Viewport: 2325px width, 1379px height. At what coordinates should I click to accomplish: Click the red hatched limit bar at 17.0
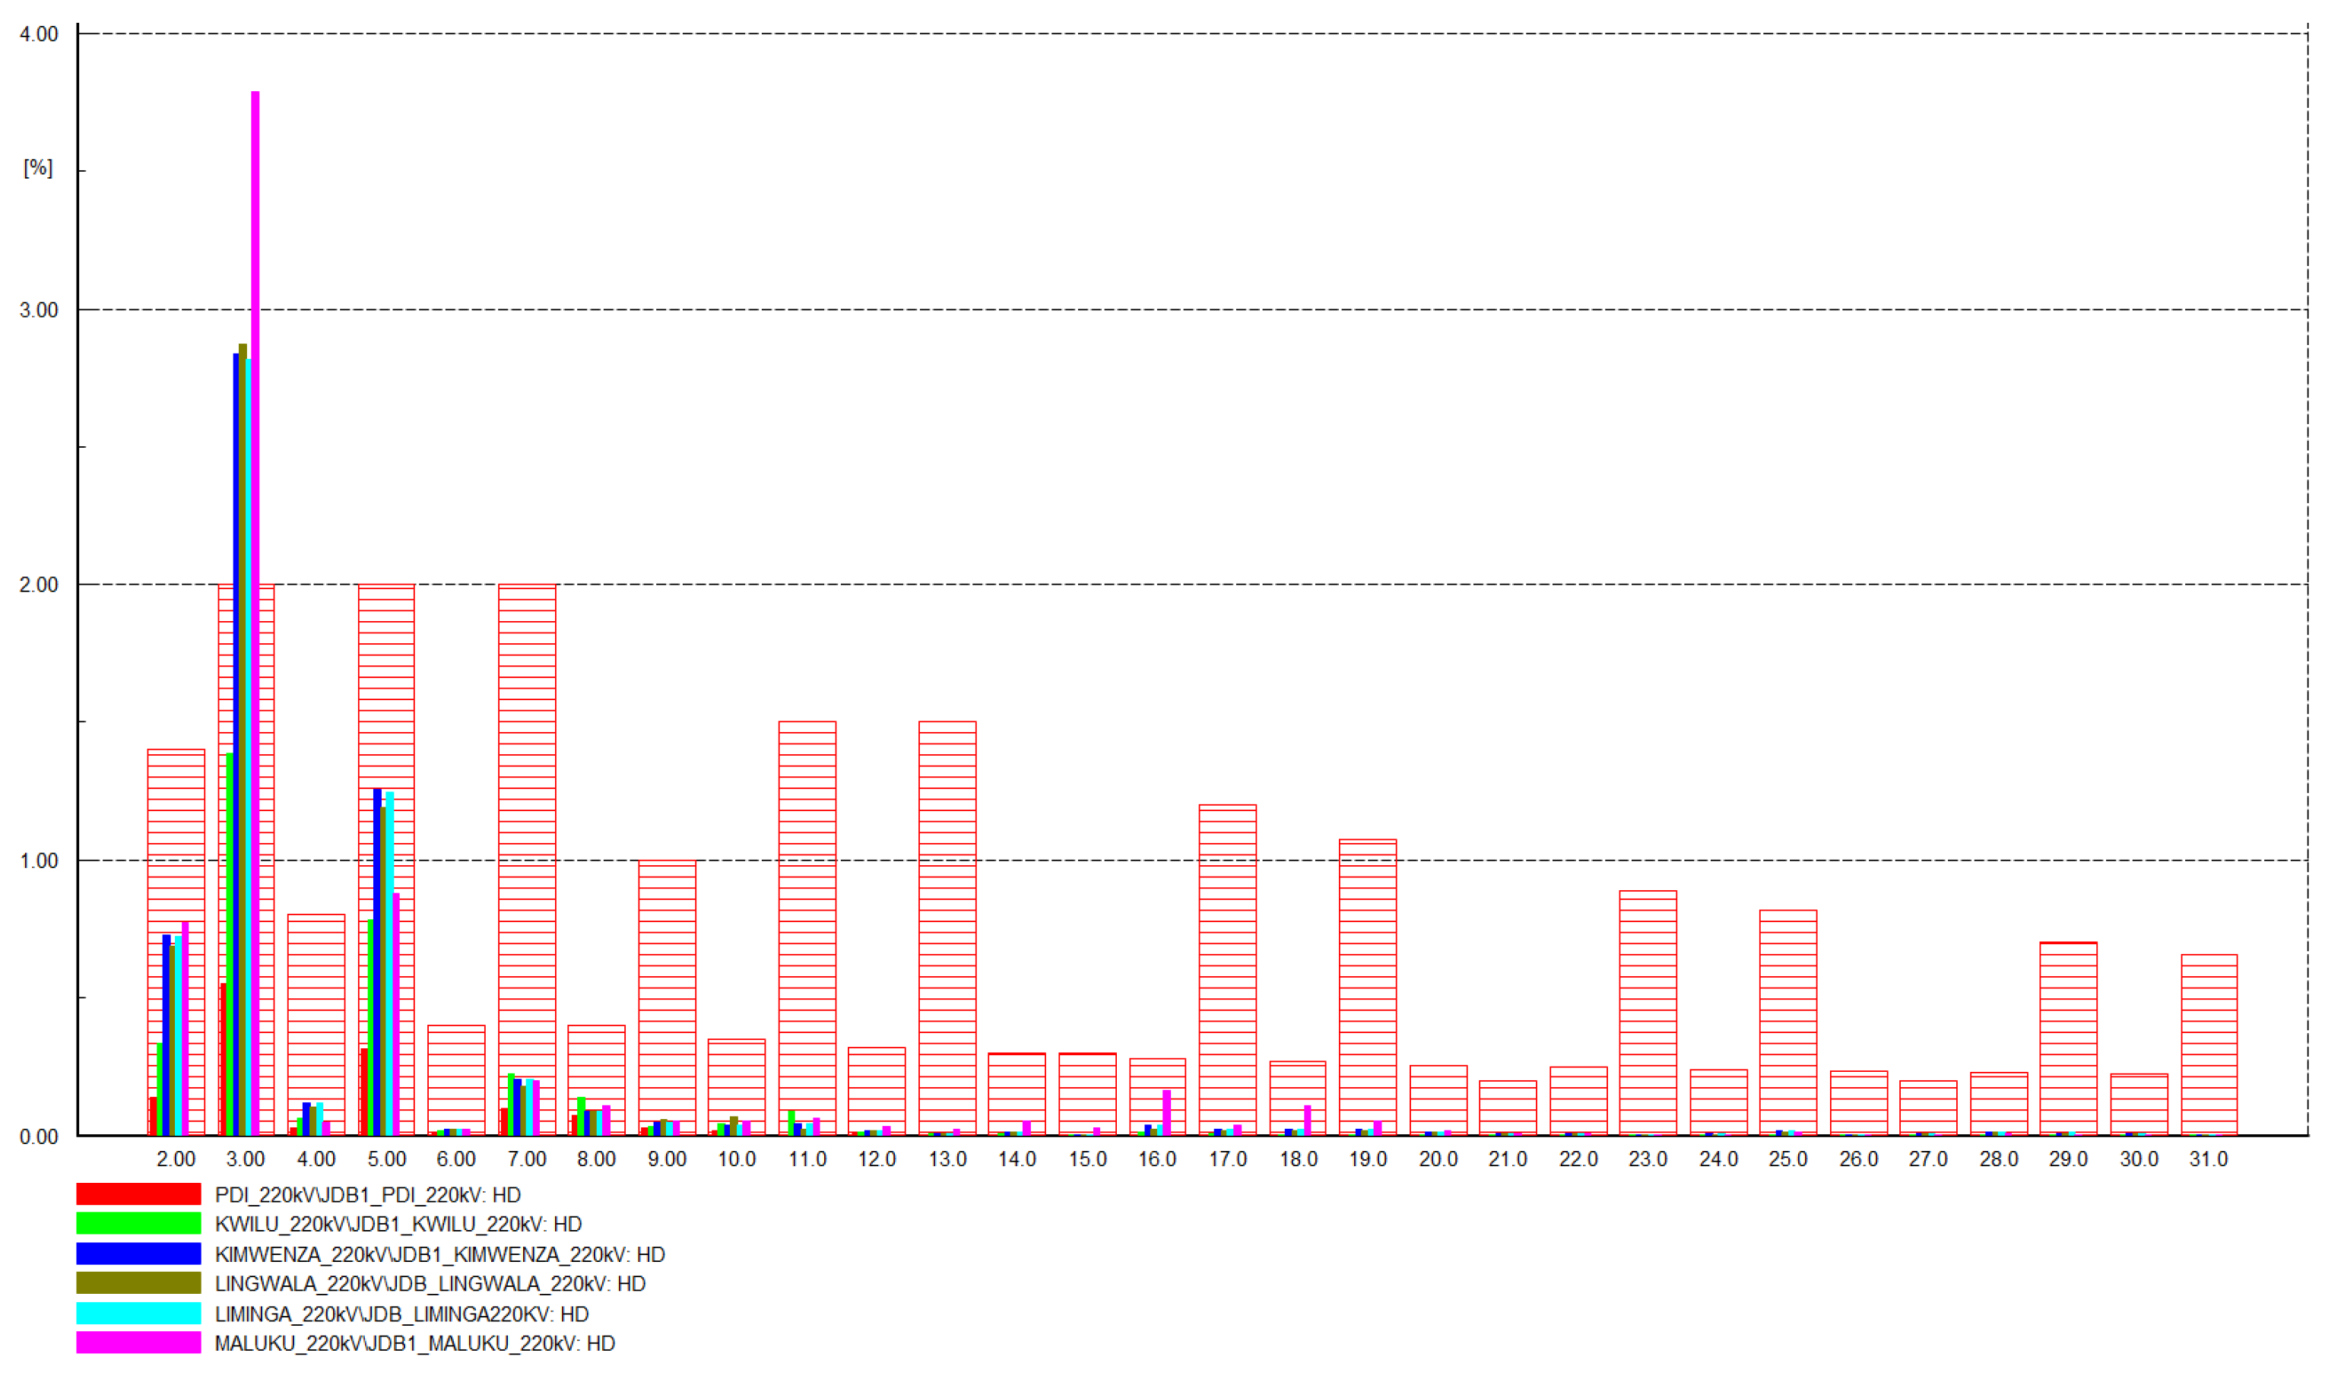pyautogui.click(x=1228, y=970)
